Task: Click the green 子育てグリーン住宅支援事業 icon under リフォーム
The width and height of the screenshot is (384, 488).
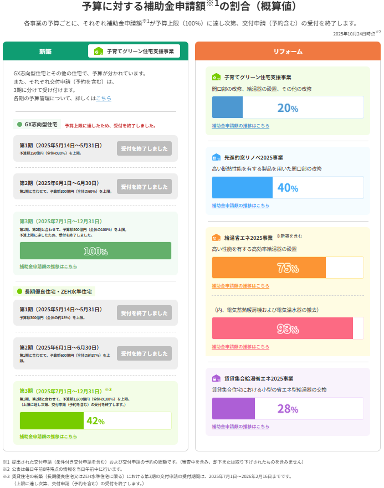Action: click(216, 77)
